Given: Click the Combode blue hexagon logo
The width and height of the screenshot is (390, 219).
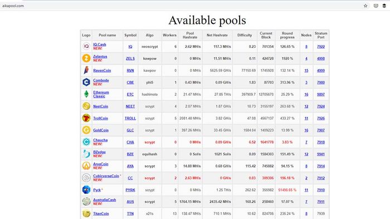Looking at the screenshot, I should pos(86,82).
